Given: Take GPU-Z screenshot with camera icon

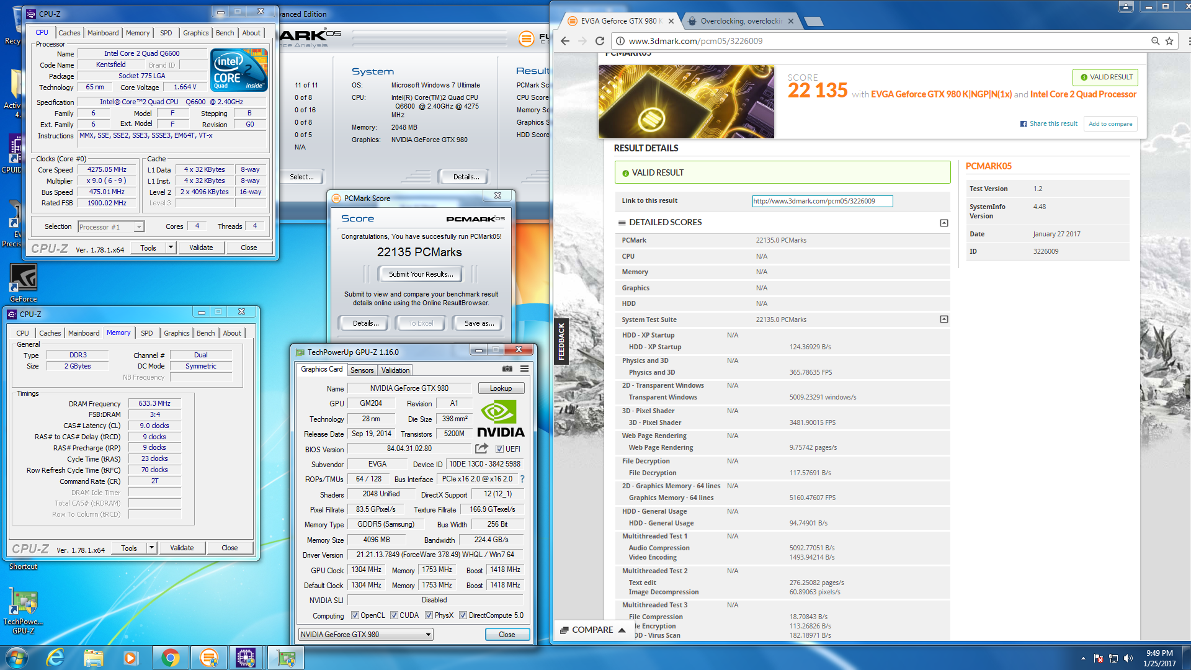Looking at the screenshot, I should tap(507, 368).
